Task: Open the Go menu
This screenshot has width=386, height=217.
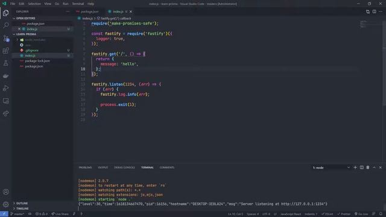Action: click(57, 4)
